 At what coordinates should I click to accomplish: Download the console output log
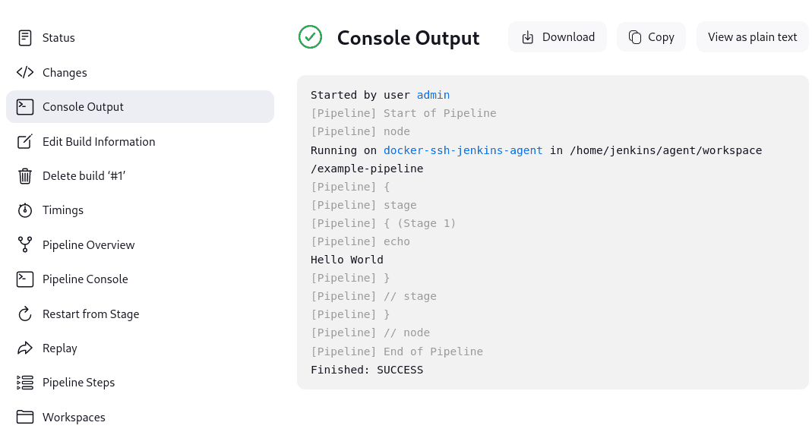click(x=558, y=37)
